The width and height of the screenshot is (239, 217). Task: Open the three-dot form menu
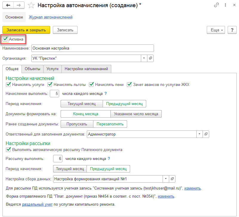(225, 5)
